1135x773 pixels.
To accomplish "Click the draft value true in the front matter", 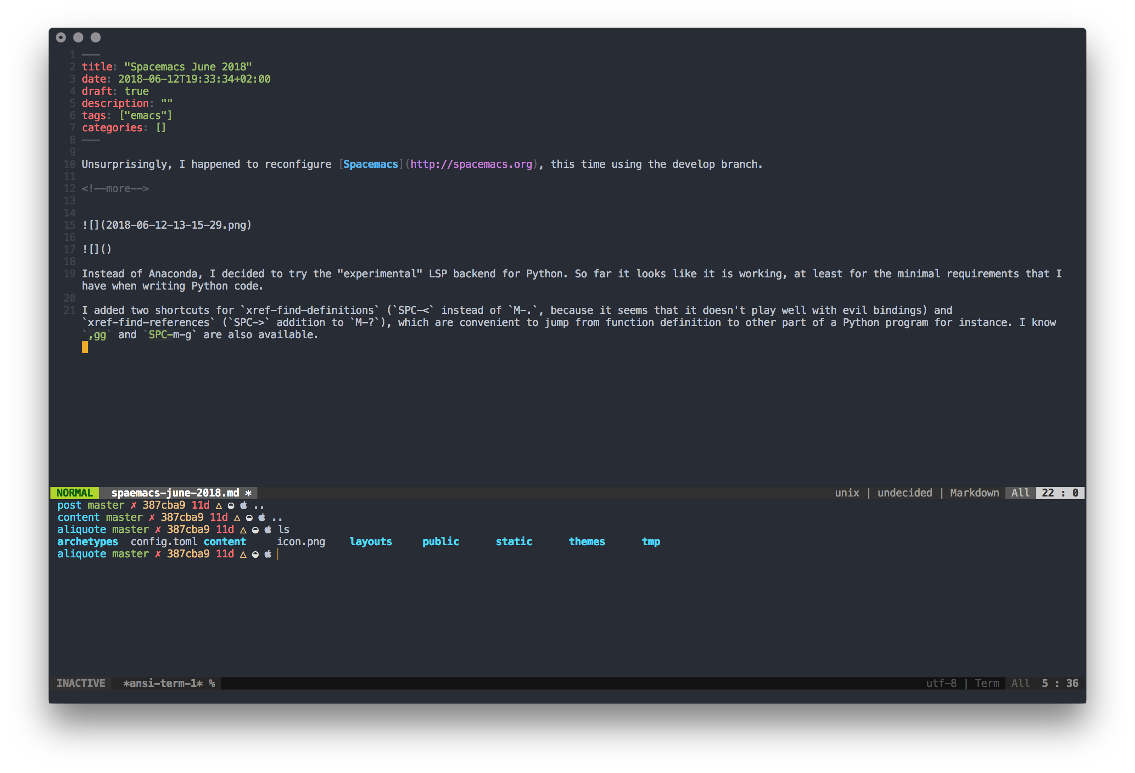I will 136,91.
